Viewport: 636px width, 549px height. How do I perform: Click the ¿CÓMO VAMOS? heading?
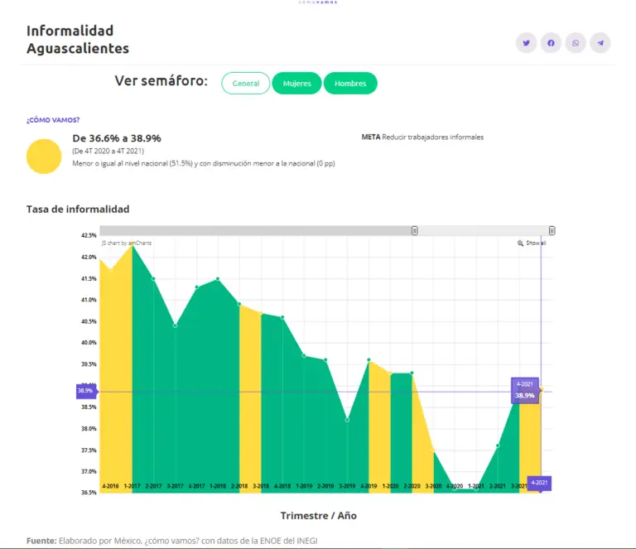[53, 120]
